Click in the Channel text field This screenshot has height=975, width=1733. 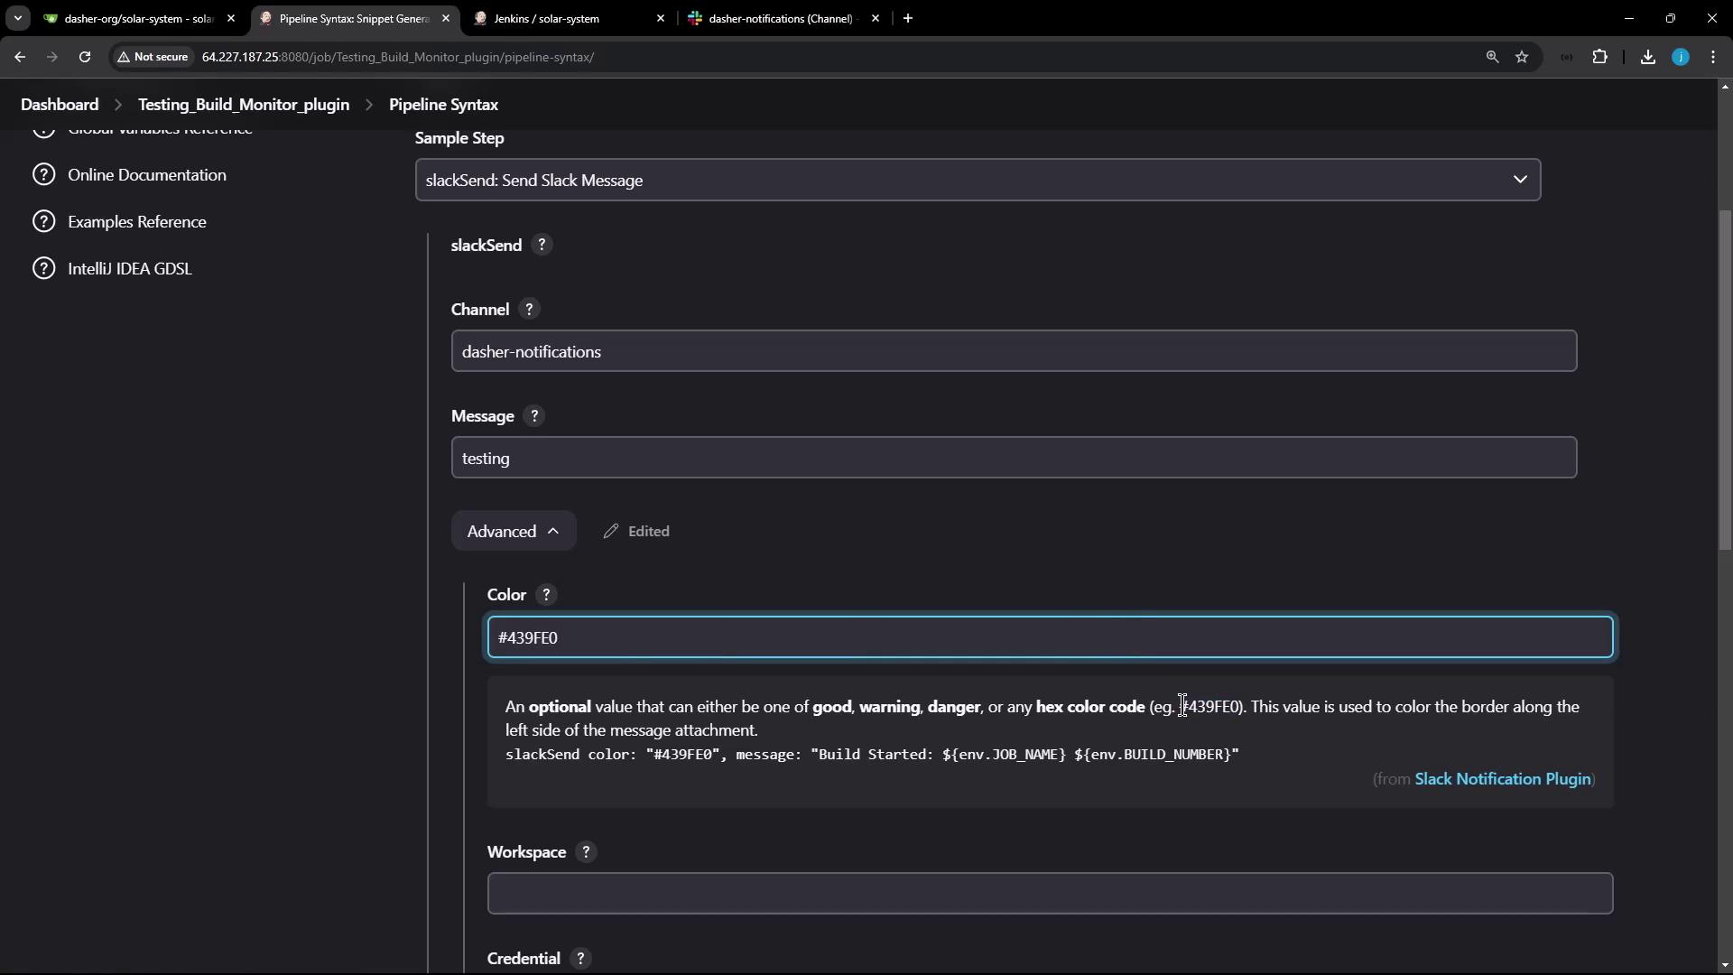point(1013,352)
